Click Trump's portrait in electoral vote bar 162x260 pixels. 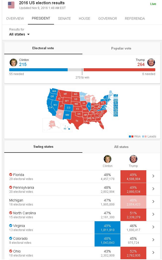[151, 62]
